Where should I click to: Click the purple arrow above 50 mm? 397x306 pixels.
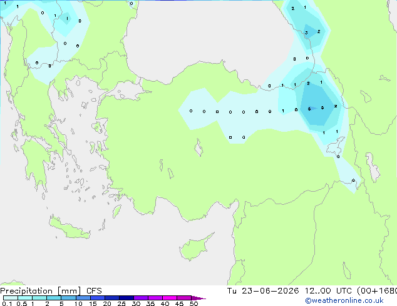tap(198, 298)
